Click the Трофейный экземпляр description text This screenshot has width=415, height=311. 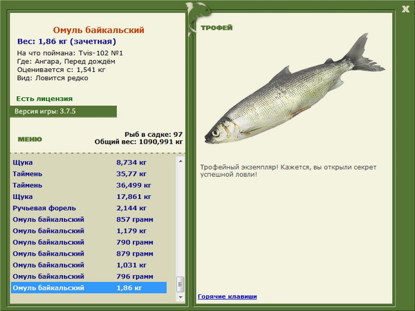pos(288,171)
